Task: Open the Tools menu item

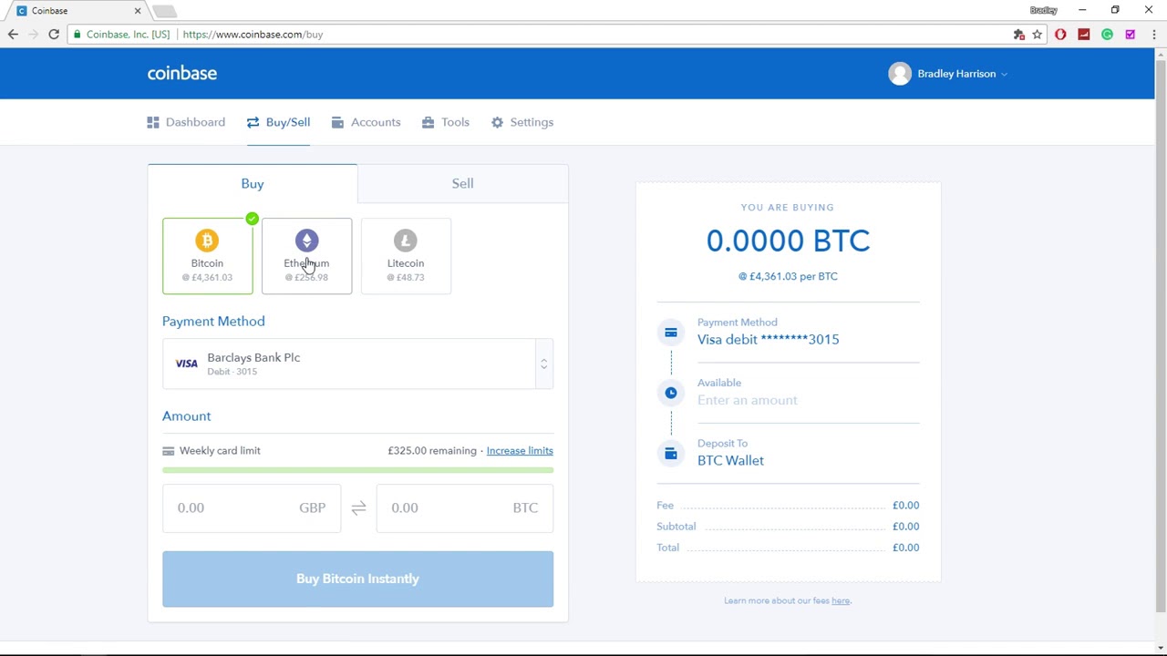Action: pyautogui.click(x=446, y=122)
